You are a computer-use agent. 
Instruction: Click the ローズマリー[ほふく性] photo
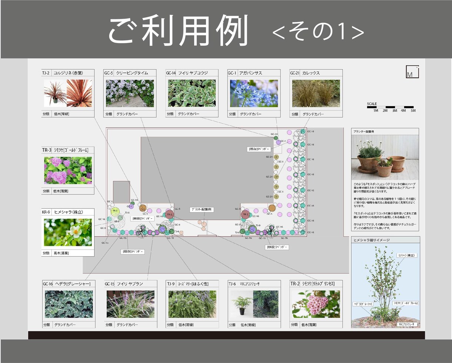click(x=192, y=304)
